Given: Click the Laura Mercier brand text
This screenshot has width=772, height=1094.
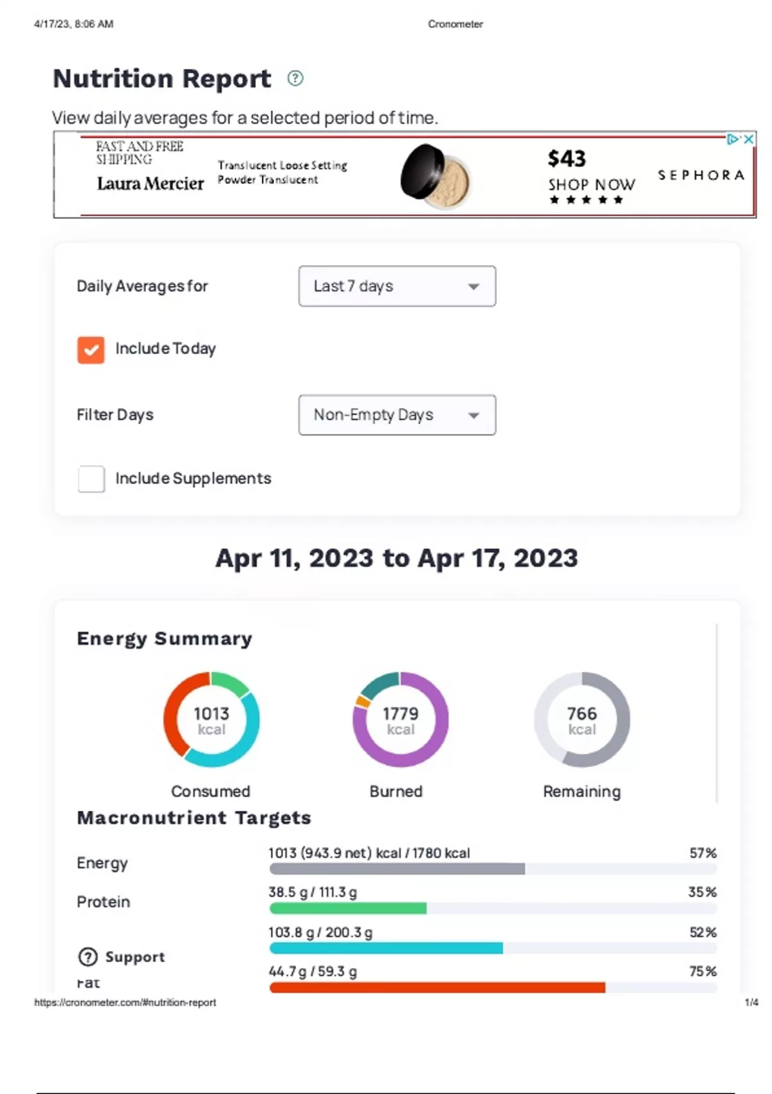Looking at the screenshot, I should click(150, 184).
